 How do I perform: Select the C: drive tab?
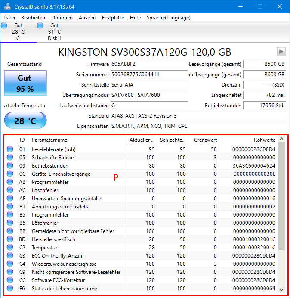tap(19, 32)
